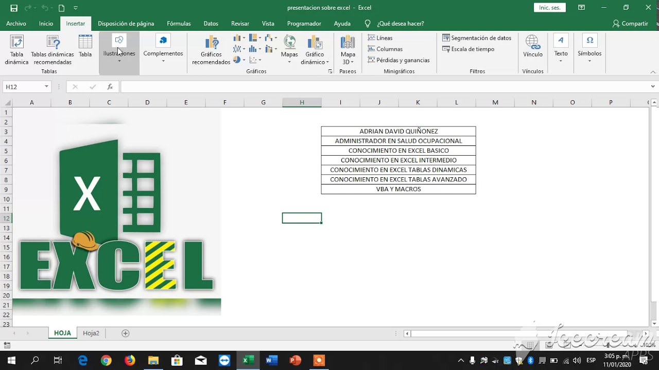Click the Name Box showing H12

pos(27,87)
